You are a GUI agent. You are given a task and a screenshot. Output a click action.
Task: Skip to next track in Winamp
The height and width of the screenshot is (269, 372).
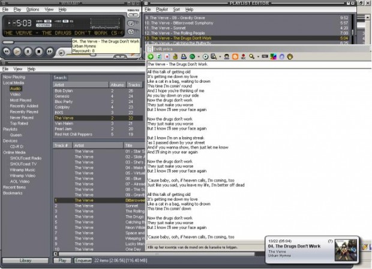49,52
